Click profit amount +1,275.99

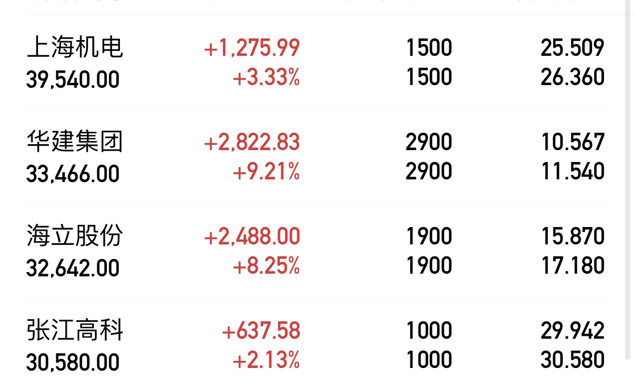click(x=251, y=48)
